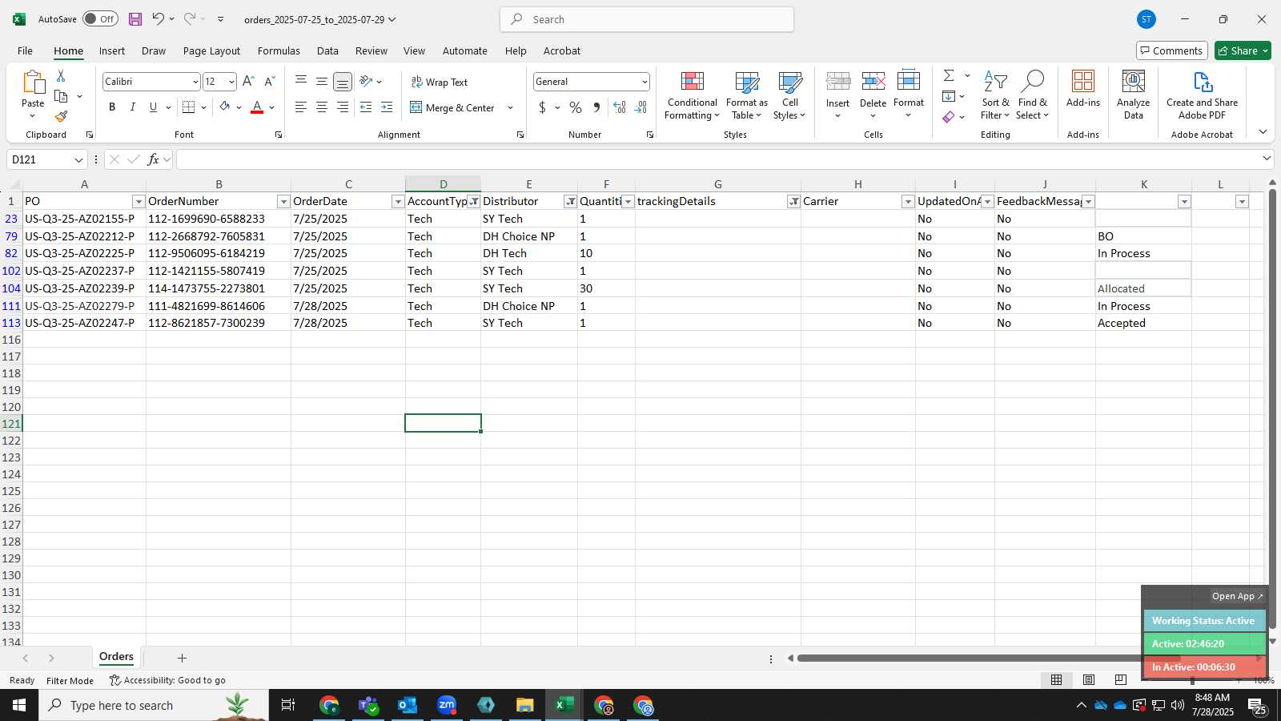
Task: Click Merge & Center button
Action: tap(452, 107)
